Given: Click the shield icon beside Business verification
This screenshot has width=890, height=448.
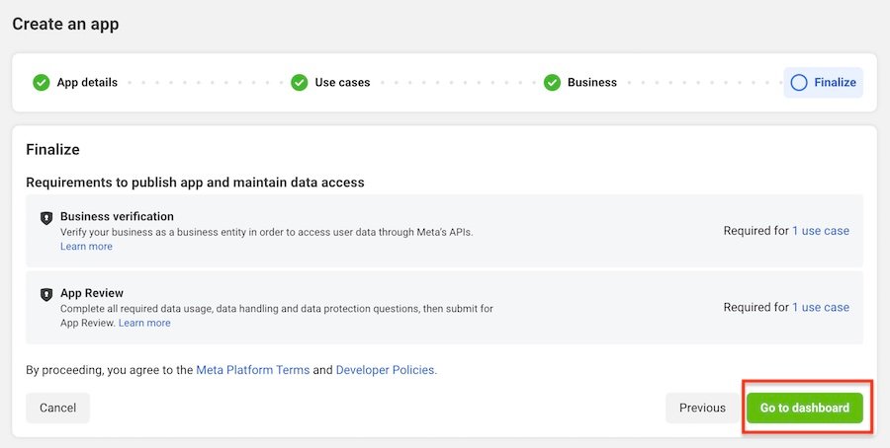Looking at the screenshot, I should (x=45, y=217).
